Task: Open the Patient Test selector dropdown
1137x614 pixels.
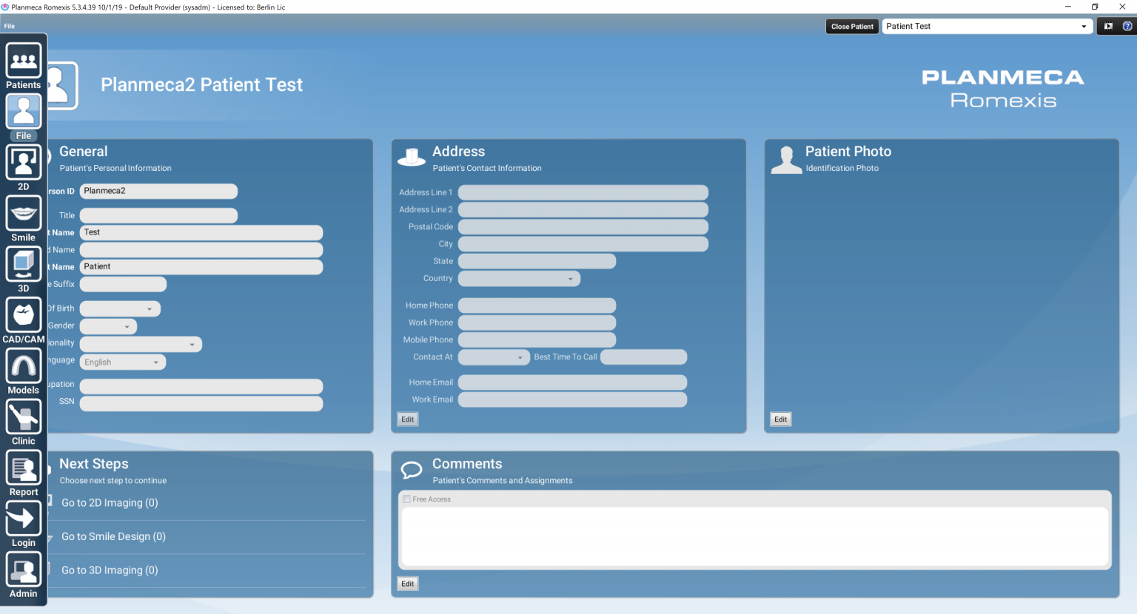Action: coord(1084,27)
